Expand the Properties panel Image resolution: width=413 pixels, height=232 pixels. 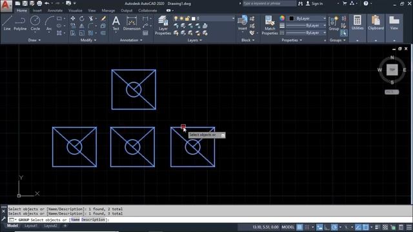pos(292,40)
